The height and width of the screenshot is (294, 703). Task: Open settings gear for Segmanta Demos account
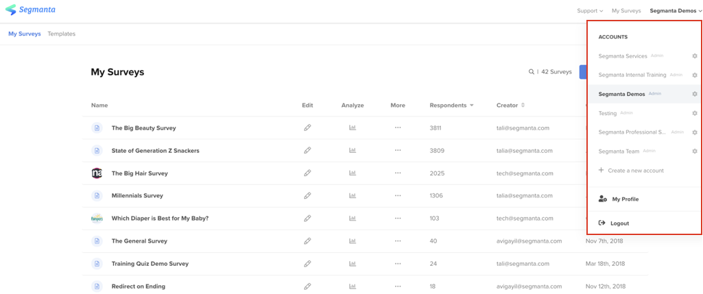tap(695, 94)
